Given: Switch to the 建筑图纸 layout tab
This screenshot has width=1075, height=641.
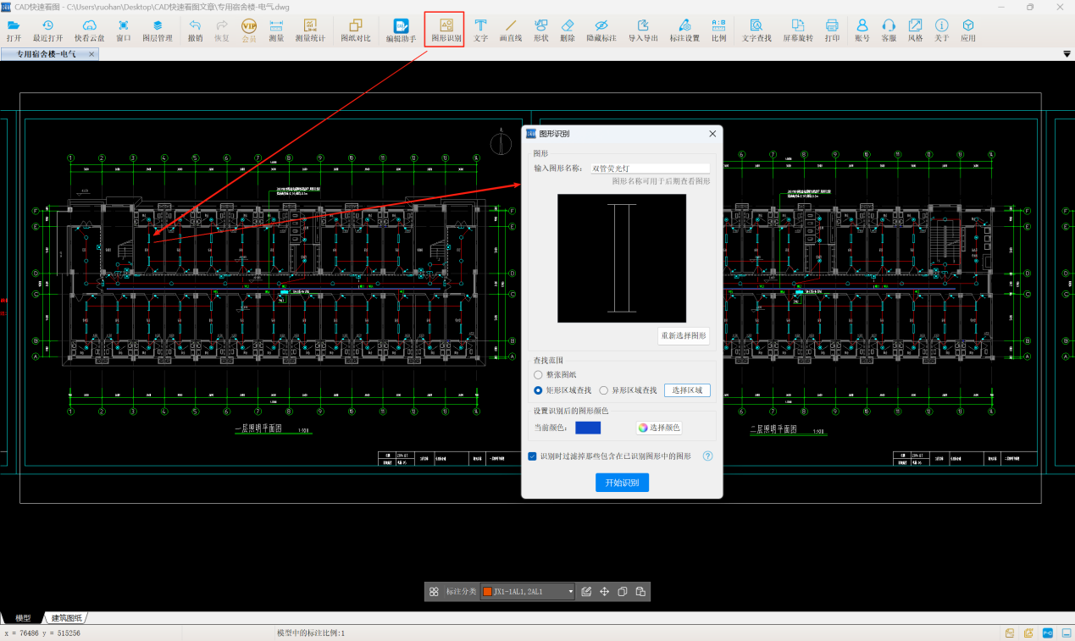Looking at the screenshot, I should (66, 618).
